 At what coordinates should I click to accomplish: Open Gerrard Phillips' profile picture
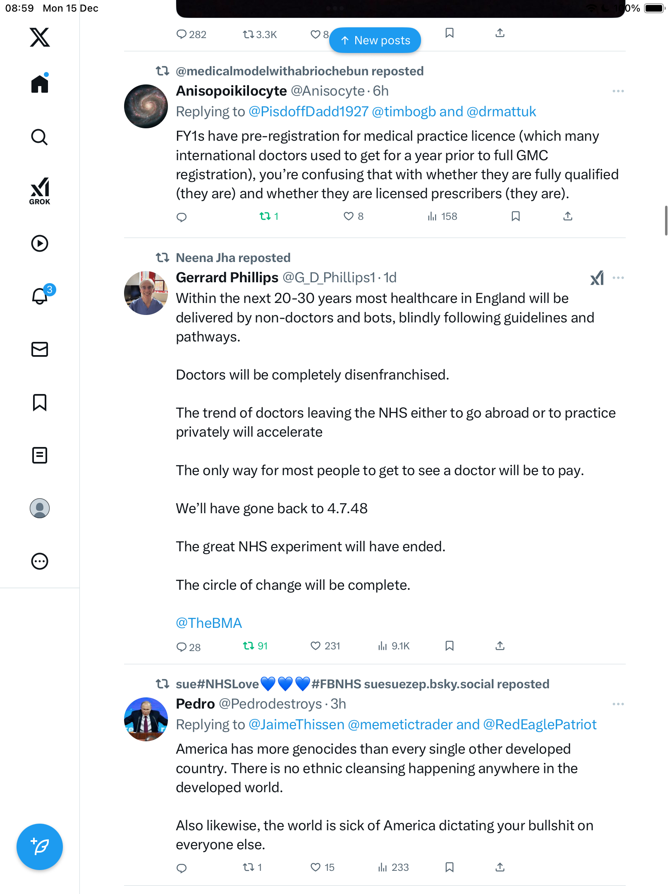pos(146,293)
